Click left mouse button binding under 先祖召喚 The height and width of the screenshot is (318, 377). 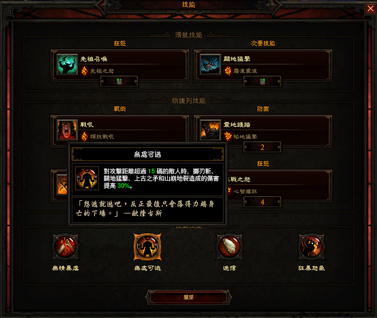pyautogui.click(x=119, y=81)
